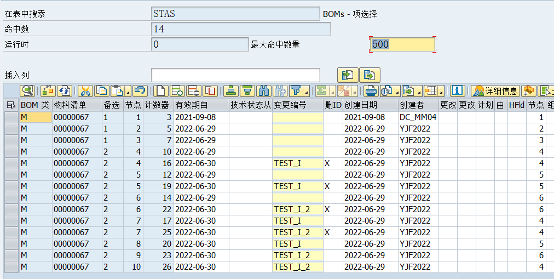Cut the selection with the scissors icon
This screenshot has width=554, height=279.
pos(85,91)
